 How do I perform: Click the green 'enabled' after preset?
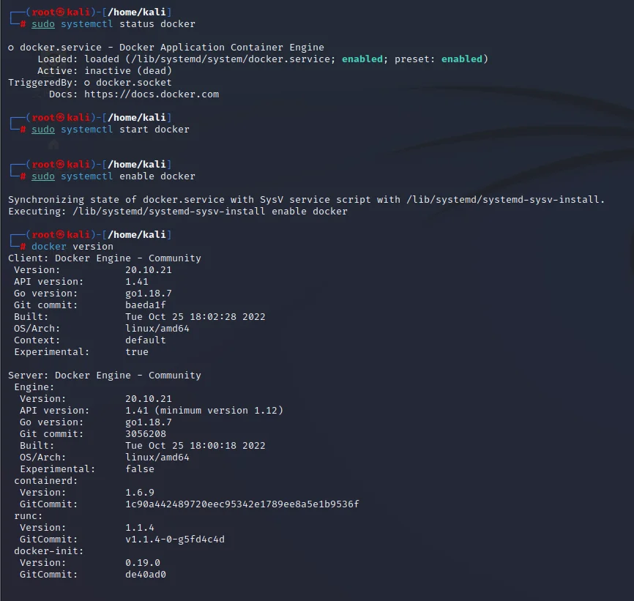461,59
